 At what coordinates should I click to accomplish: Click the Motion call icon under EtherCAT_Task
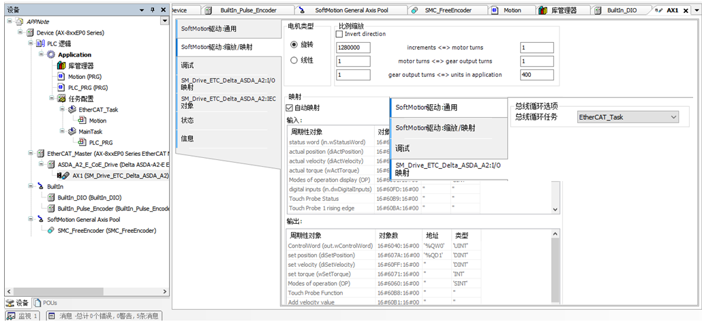82,120
